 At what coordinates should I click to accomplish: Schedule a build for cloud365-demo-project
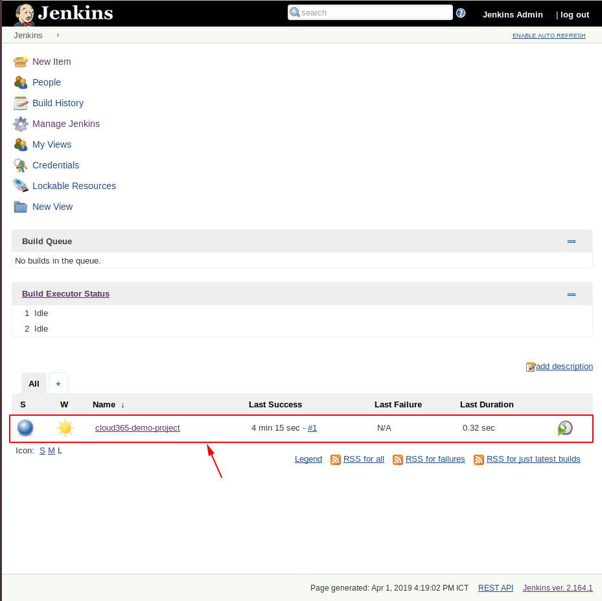pyautogui.click(x=565, y=428)
